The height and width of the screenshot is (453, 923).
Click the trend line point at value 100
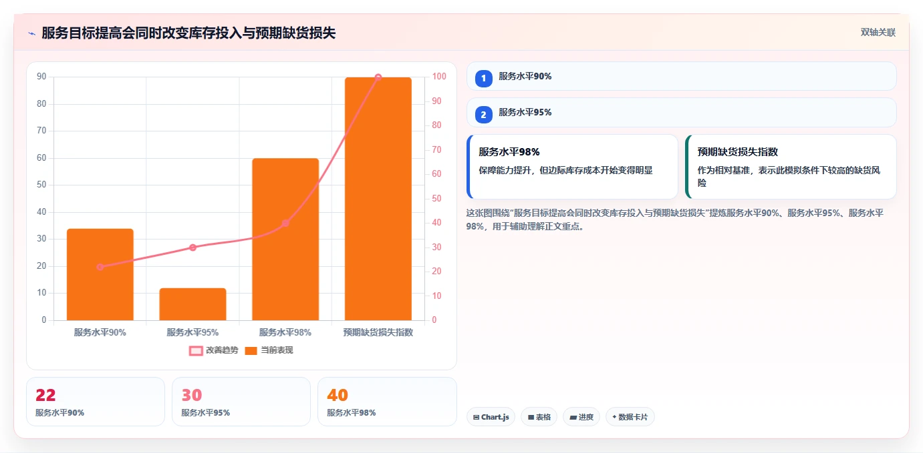click(x=378, y=77)
